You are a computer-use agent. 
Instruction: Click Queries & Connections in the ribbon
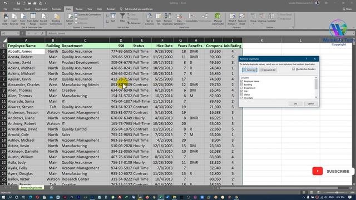(88, 14)
